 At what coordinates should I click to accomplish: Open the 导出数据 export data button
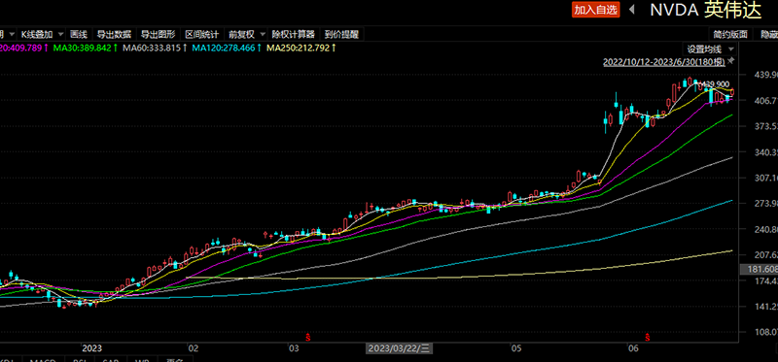pyautogui.click(x=114, y=34)
